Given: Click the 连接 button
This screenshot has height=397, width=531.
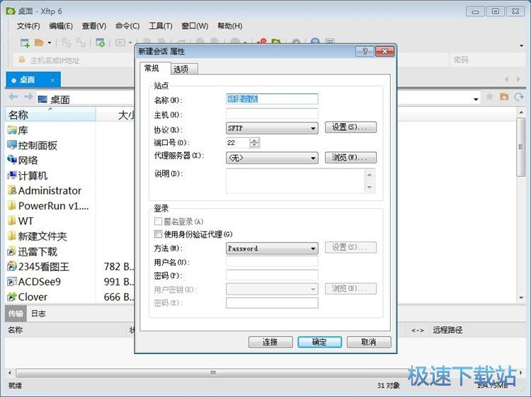Looking at the screenshot, I should click(270, 342).
